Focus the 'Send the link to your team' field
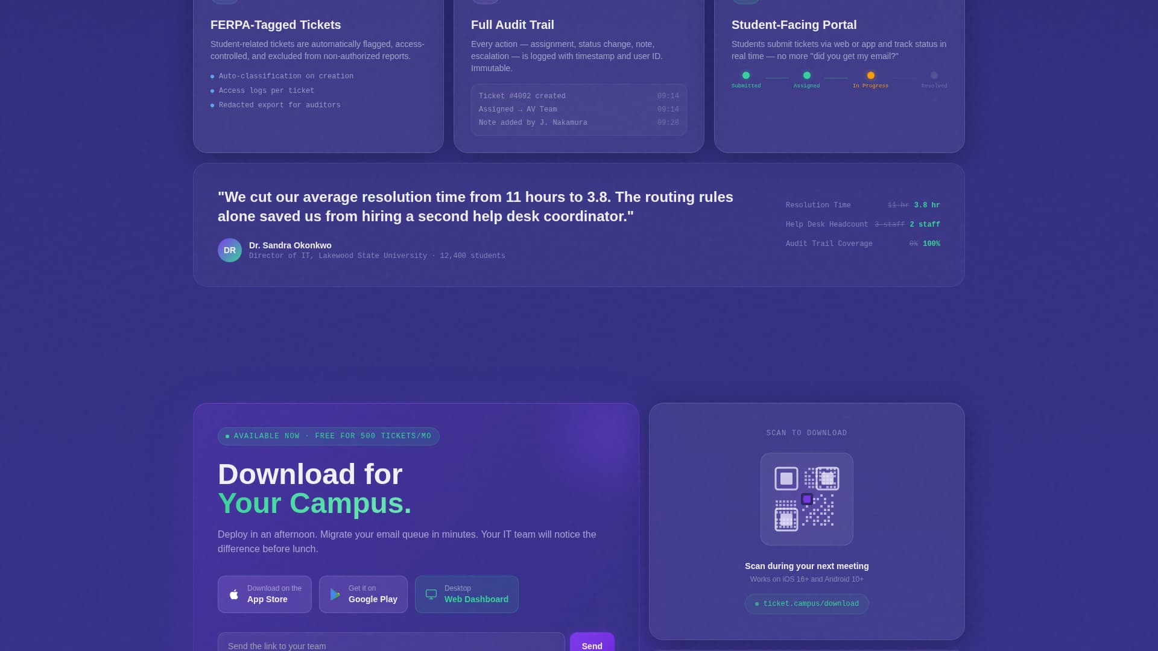Viewport: 1158px width, 651px height. [391, 643]
